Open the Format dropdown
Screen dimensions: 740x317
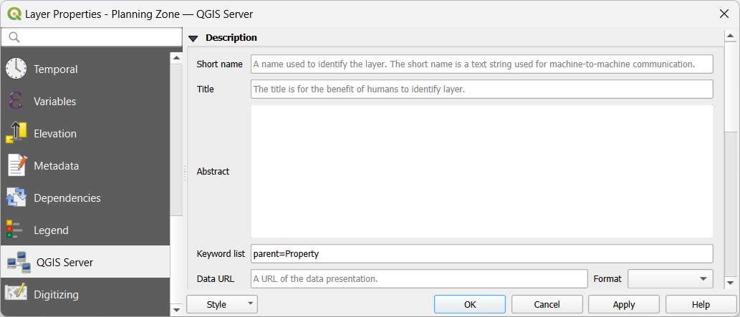[670, 278]
